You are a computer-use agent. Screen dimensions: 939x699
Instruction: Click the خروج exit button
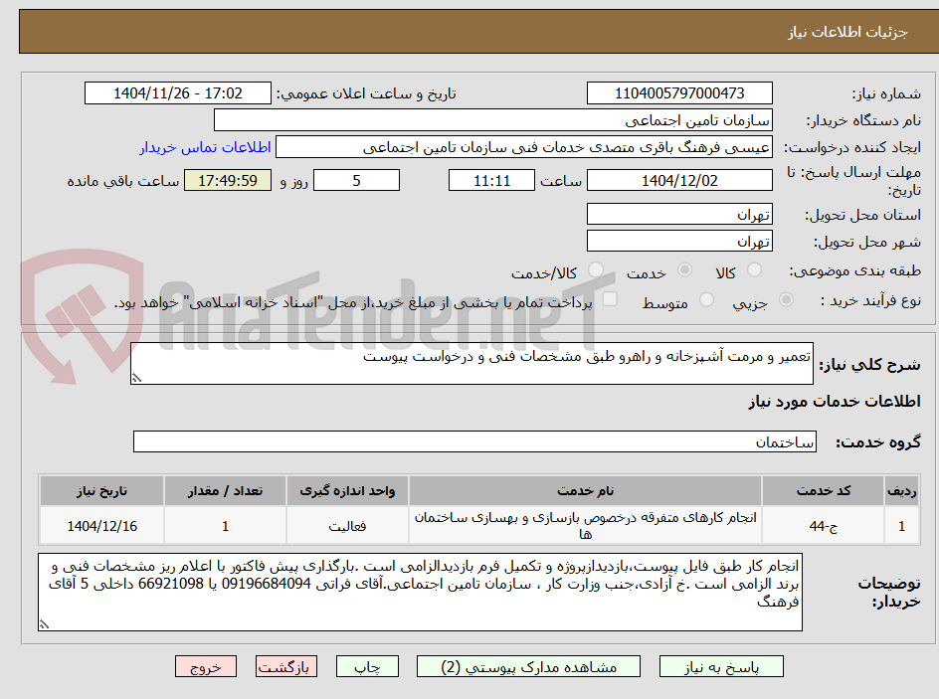tap(205, 666)
